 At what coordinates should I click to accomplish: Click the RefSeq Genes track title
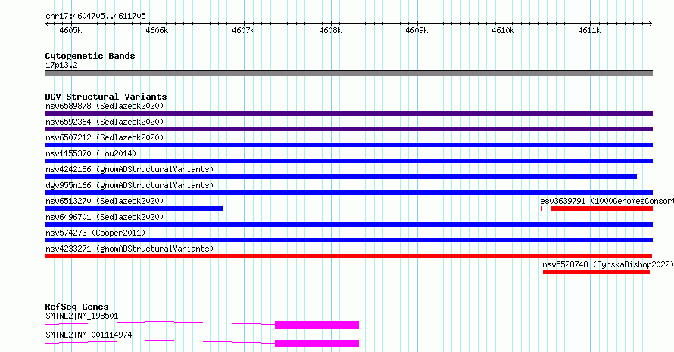[x=76, y=307]
